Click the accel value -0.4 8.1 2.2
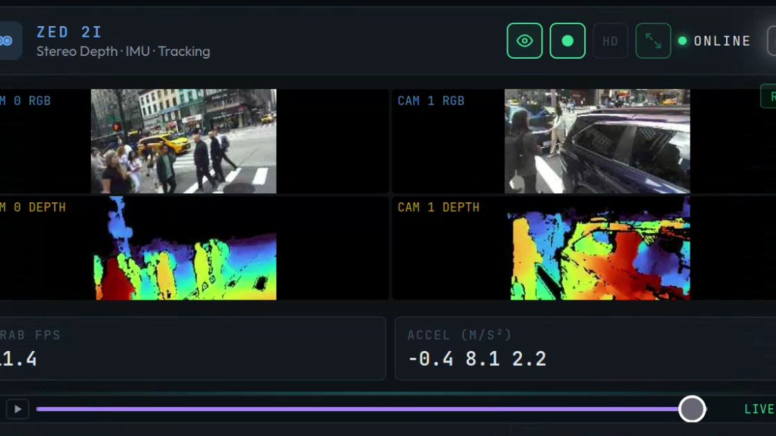 click(477, 358)
